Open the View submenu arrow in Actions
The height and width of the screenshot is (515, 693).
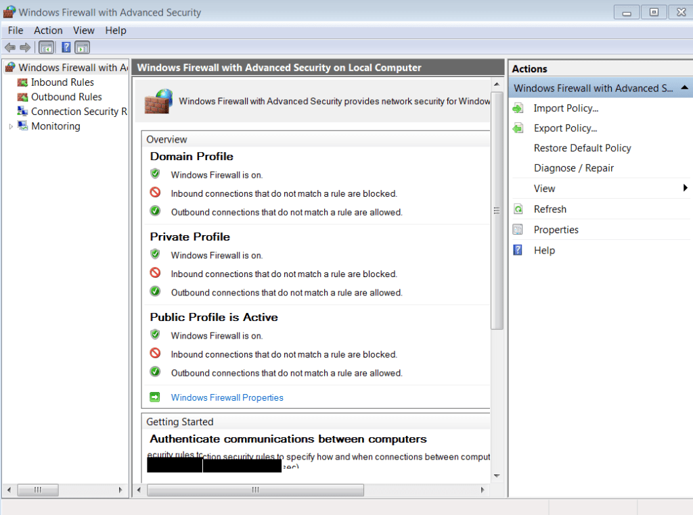[685, 188]
